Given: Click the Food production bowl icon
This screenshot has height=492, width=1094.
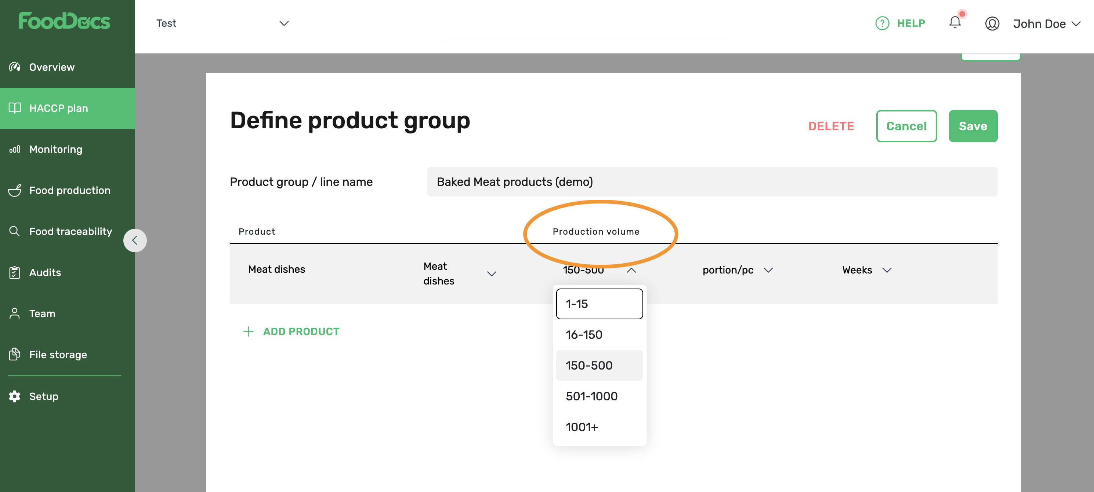Looking at the screenshot, I should 15,190.
